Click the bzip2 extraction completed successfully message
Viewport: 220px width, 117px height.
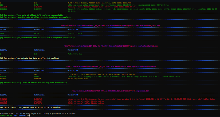click(x=33, y=83)
